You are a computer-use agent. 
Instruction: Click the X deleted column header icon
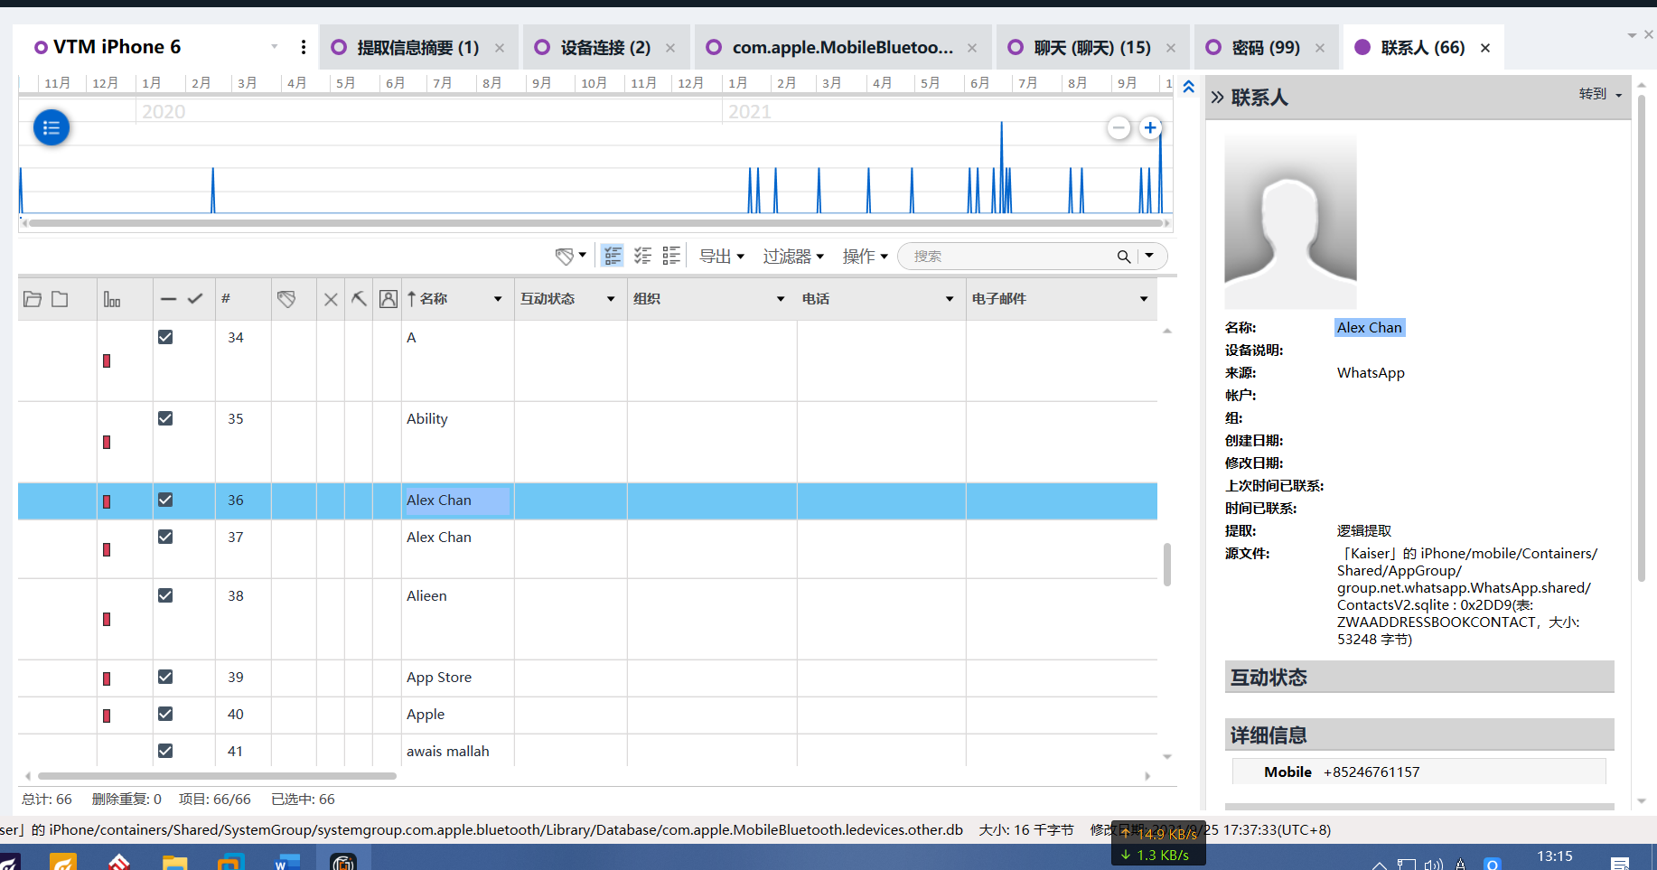(x=331, y=299)
